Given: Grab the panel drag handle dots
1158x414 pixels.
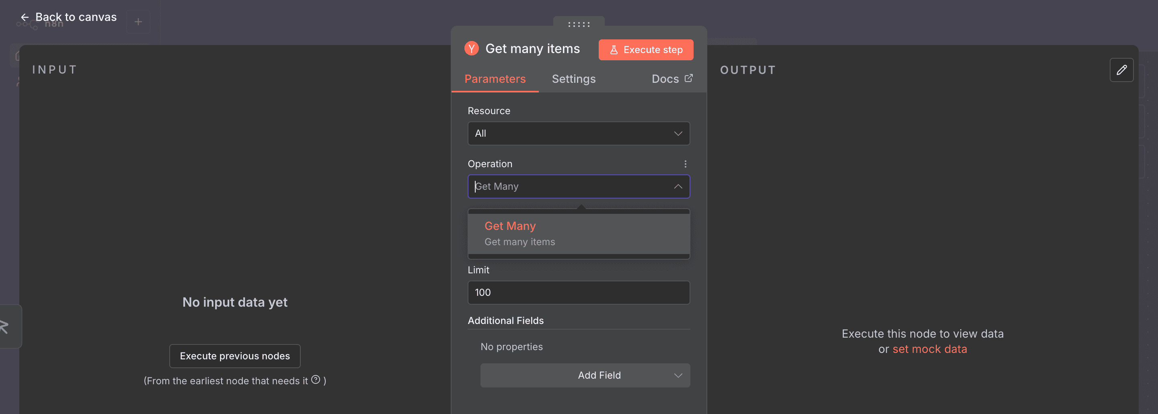Looking at the screenshot, I should point(579,24).
